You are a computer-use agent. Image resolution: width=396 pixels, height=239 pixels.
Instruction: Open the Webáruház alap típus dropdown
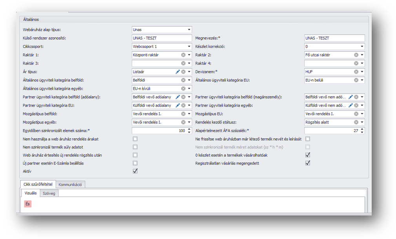point(189,30)
